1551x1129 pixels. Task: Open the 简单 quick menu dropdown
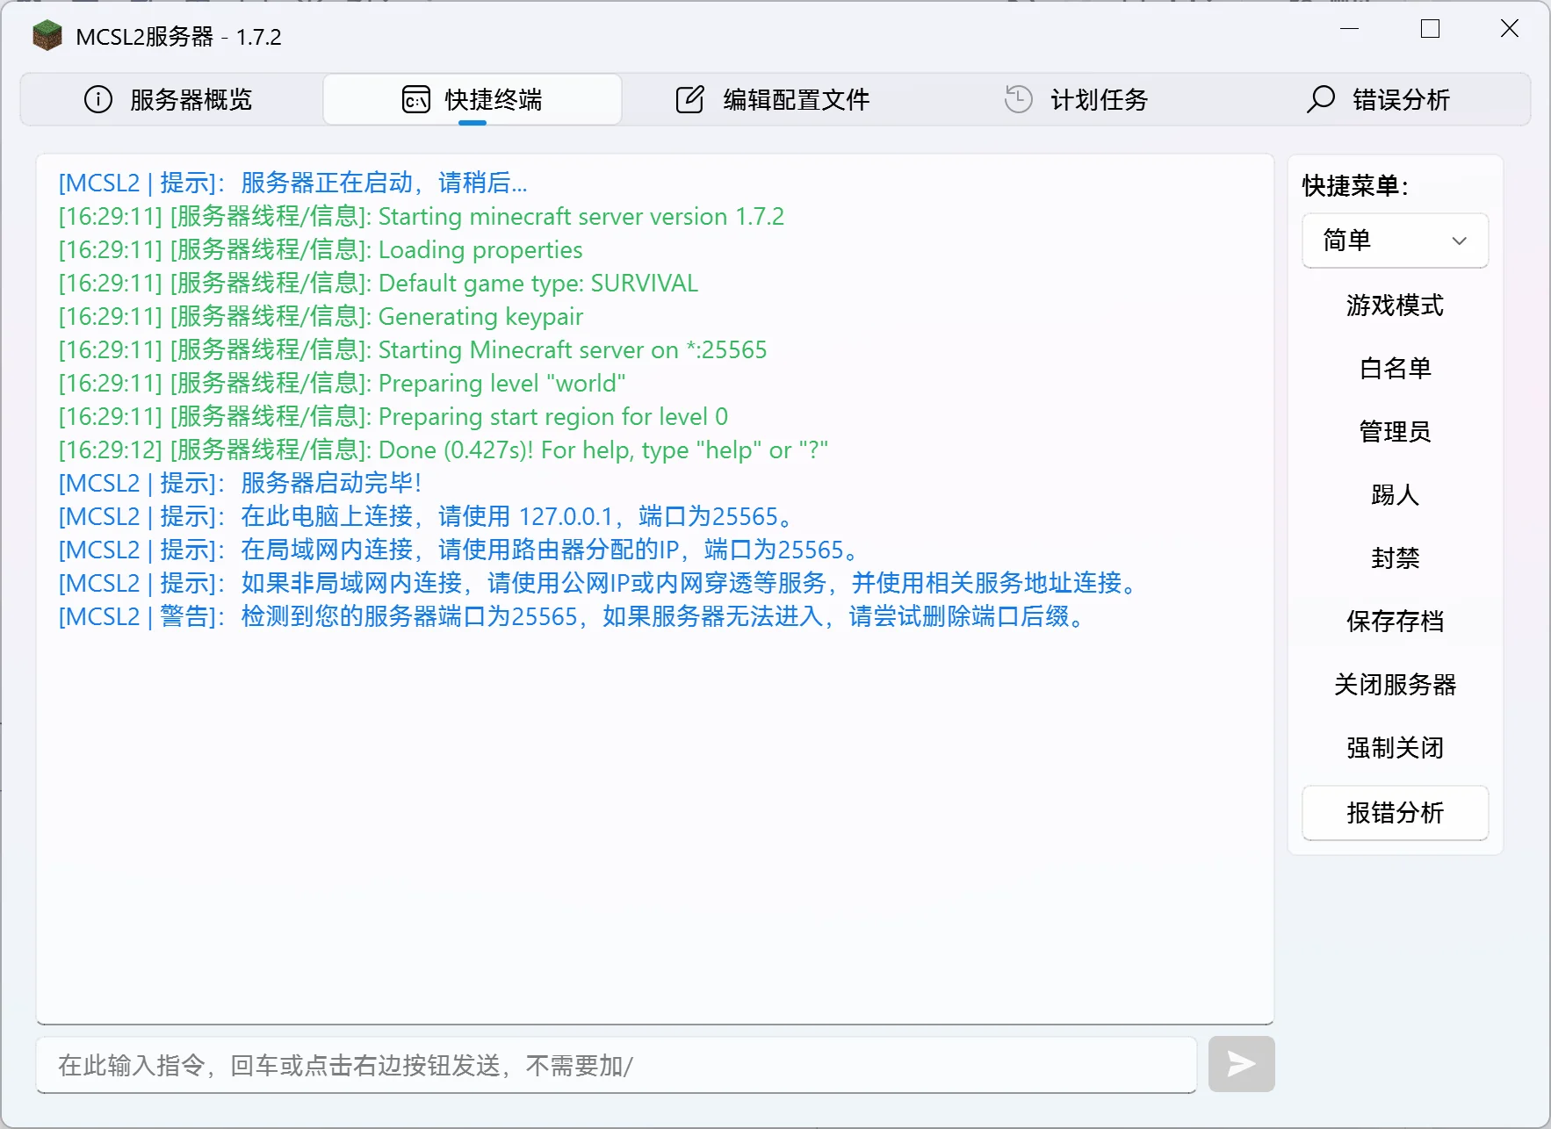click(1394, 241)
